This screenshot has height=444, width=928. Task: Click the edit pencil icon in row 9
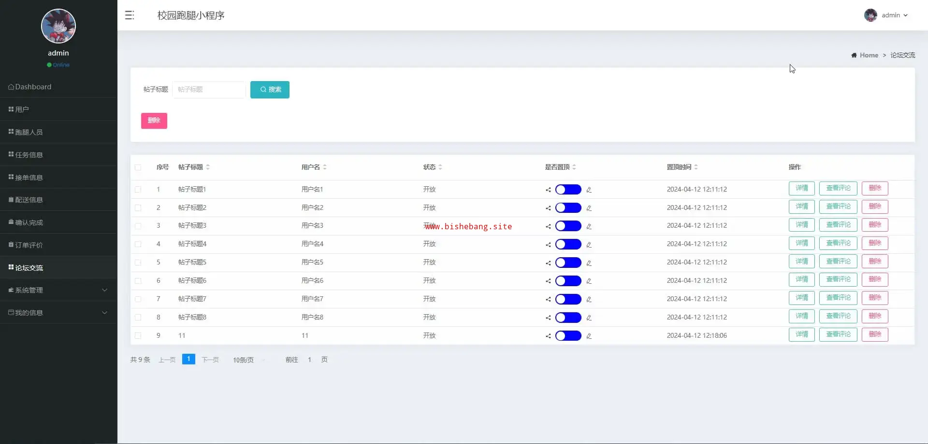click(x=589, y=336)
